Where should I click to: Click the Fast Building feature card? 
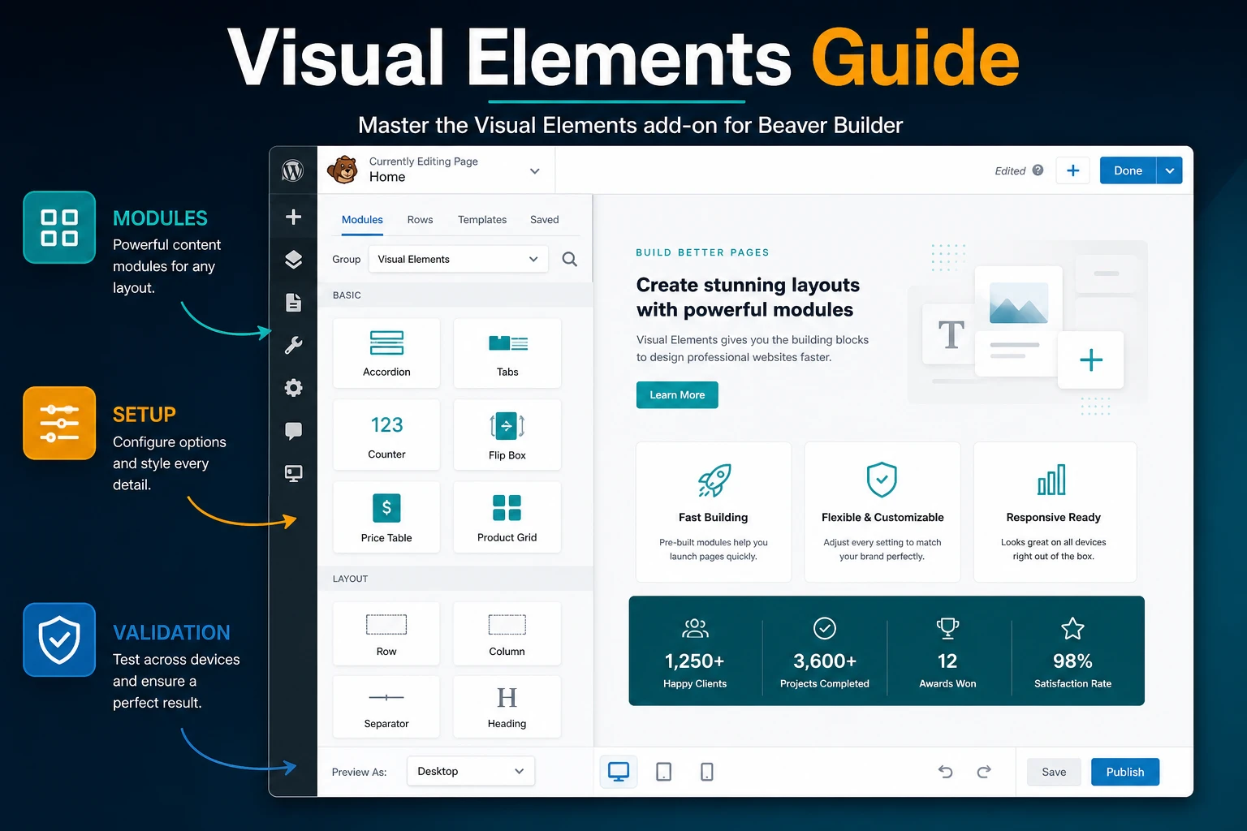coord(714,512)
